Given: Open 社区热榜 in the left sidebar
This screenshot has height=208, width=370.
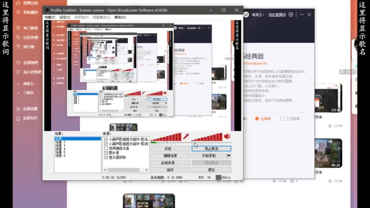Looking at the screenshot, I should 27,37.
